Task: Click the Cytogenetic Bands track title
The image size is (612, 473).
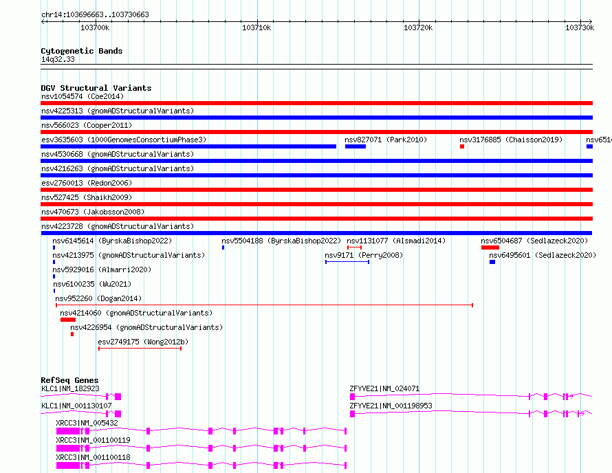Action: [82, 51]
